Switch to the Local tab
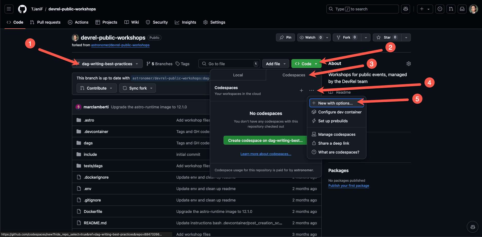 point(238,75)
